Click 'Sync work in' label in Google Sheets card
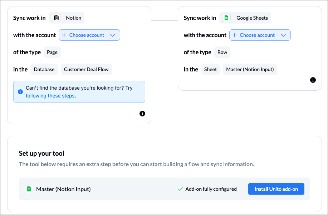This screenshot has height=215, width=328. point(200,18)
